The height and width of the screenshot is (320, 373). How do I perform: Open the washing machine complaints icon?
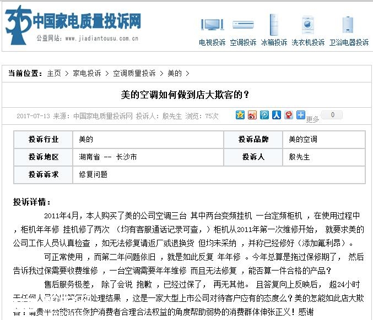point(308,25)
